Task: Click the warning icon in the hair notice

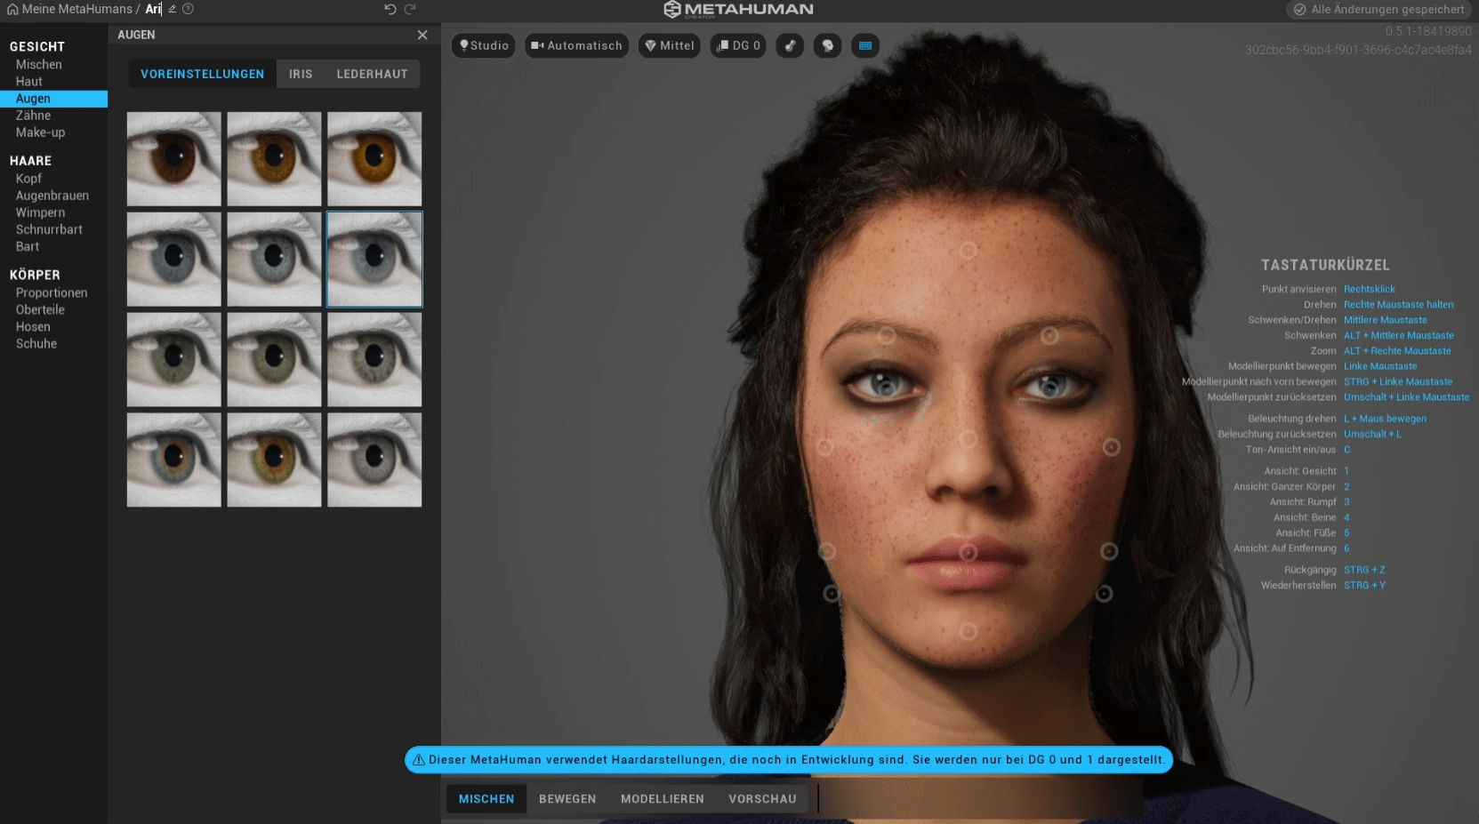Action: point(419,760)
